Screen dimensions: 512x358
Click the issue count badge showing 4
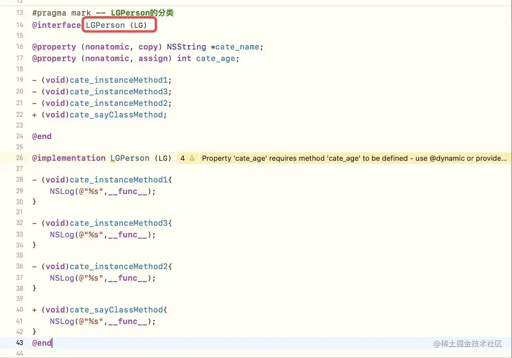point(183,158)
